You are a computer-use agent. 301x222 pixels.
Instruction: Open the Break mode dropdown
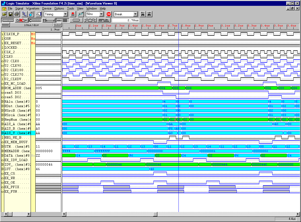(x=135, y=14)
